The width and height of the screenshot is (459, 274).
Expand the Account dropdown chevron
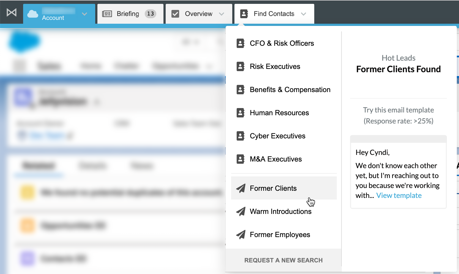click(x=84, y=14)
